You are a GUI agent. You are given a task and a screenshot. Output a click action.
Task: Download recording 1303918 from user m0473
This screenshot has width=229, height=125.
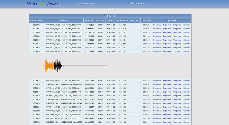(157, 96)
